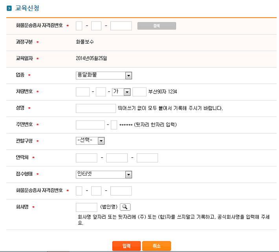Click the 2014년05월25일 education date text
The width and height of the screenshot is (279, 252).
point(92,58)
